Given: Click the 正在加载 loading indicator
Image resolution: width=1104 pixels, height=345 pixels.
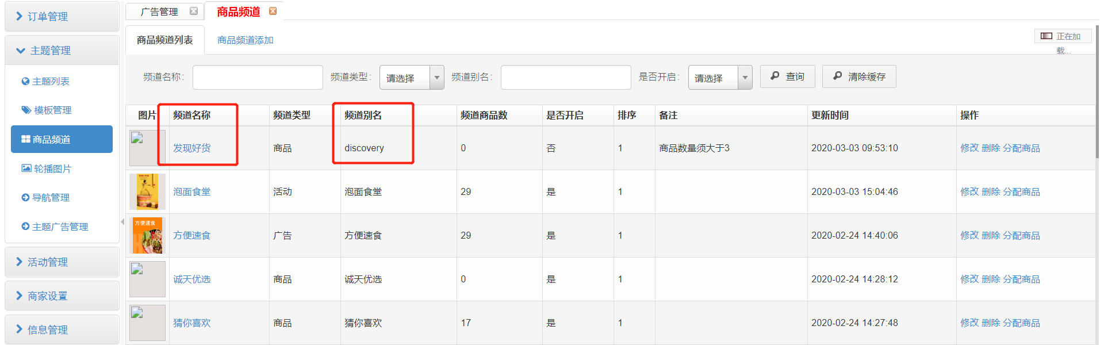Looking at the screenshot, I should (x=1063, y=36).
